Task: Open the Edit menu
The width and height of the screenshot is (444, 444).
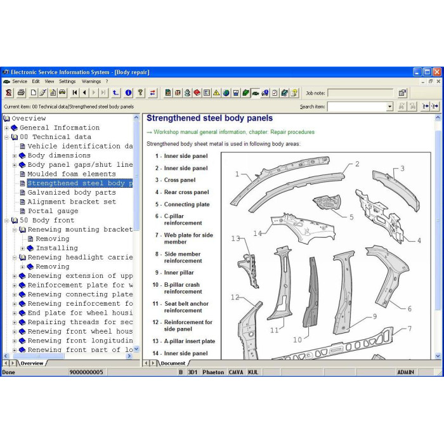Action: 36,81
